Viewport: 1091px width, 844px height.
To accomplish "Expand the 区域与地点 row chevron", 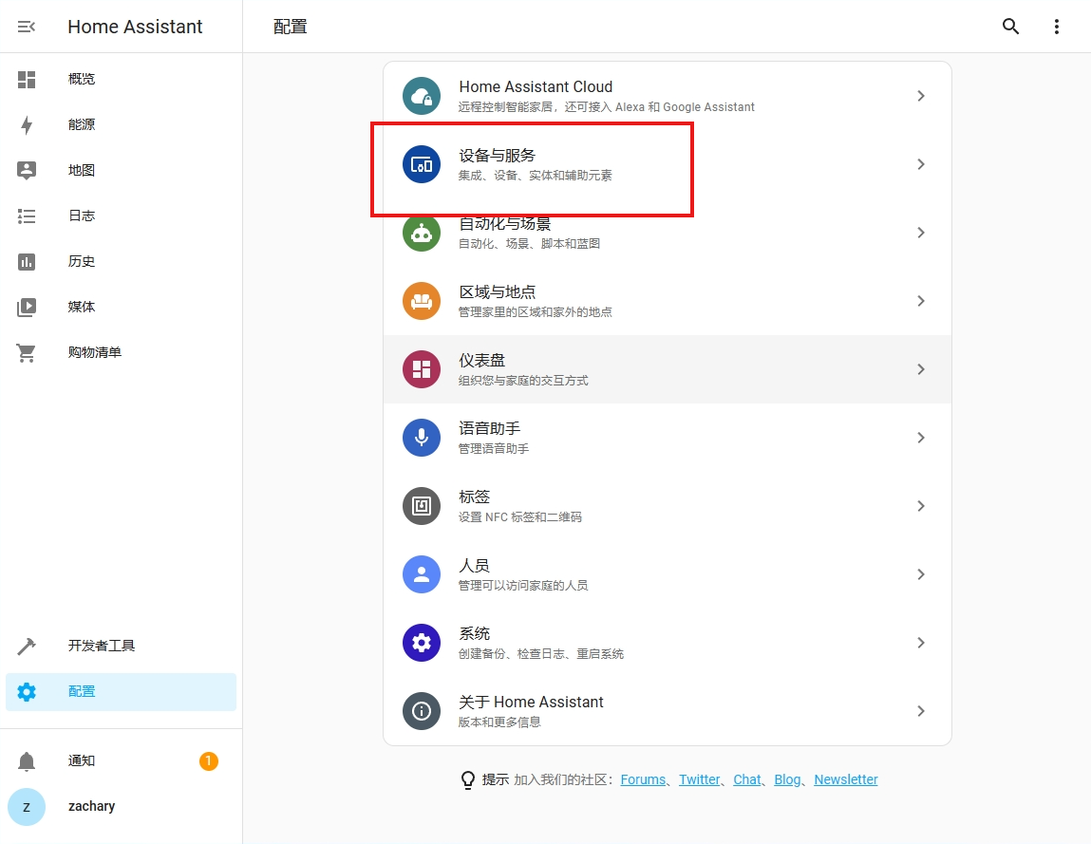I will tap(920, 301).
